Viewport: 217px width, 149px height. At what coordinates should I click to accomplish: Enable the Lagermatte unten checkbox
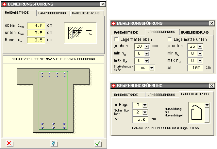coord(170,39)
